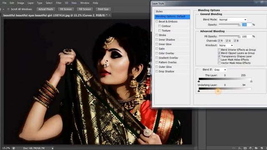The image size is (267, 150).
Task: Open the Filter menu
Action: 59,3
